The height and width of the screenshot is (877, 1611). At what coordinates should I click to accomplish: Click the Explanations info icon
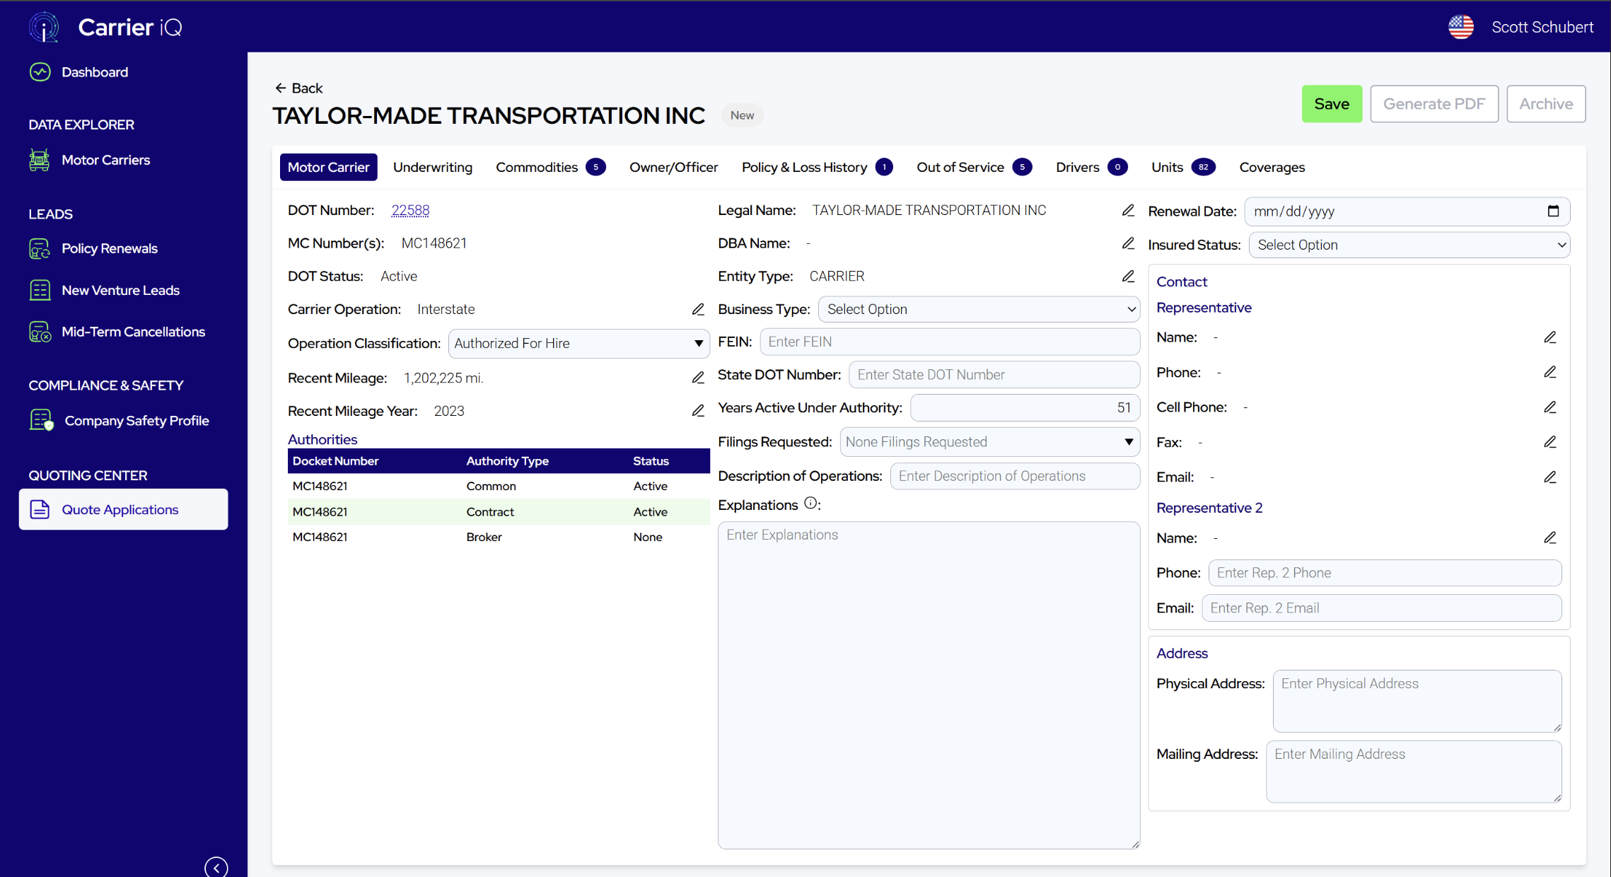click(x=810, y=504)
